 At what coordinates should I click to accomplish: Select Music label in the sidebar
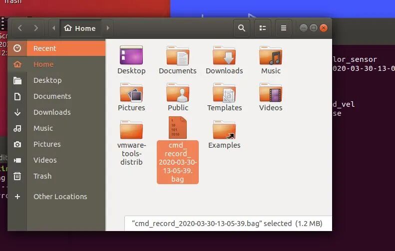pyautogui.click(x=43, y=128)
